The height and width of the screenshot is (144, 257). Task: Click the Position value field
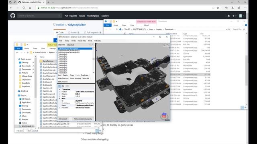[85, 92]
